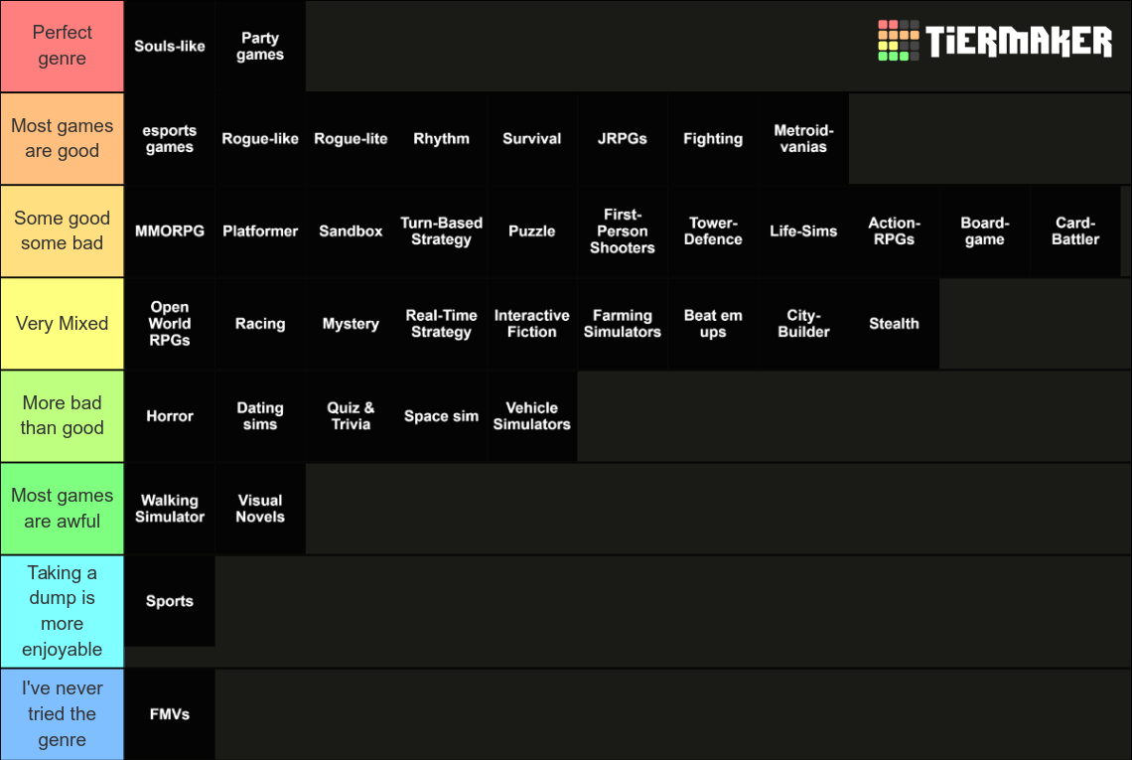Select the MMORPG tile
Viewport: 1132px width, 760px height.
[169, 230]
